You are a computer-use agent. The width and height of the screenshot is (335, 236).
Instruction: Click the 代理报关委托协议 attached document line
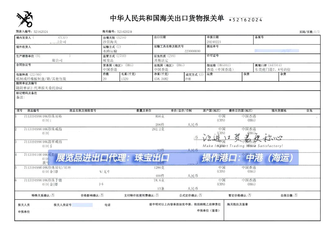pos(39,88)
